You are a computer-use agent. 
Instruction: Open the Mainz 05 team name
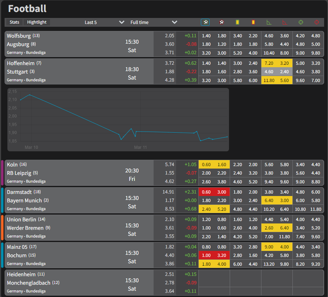pos(17,247)
